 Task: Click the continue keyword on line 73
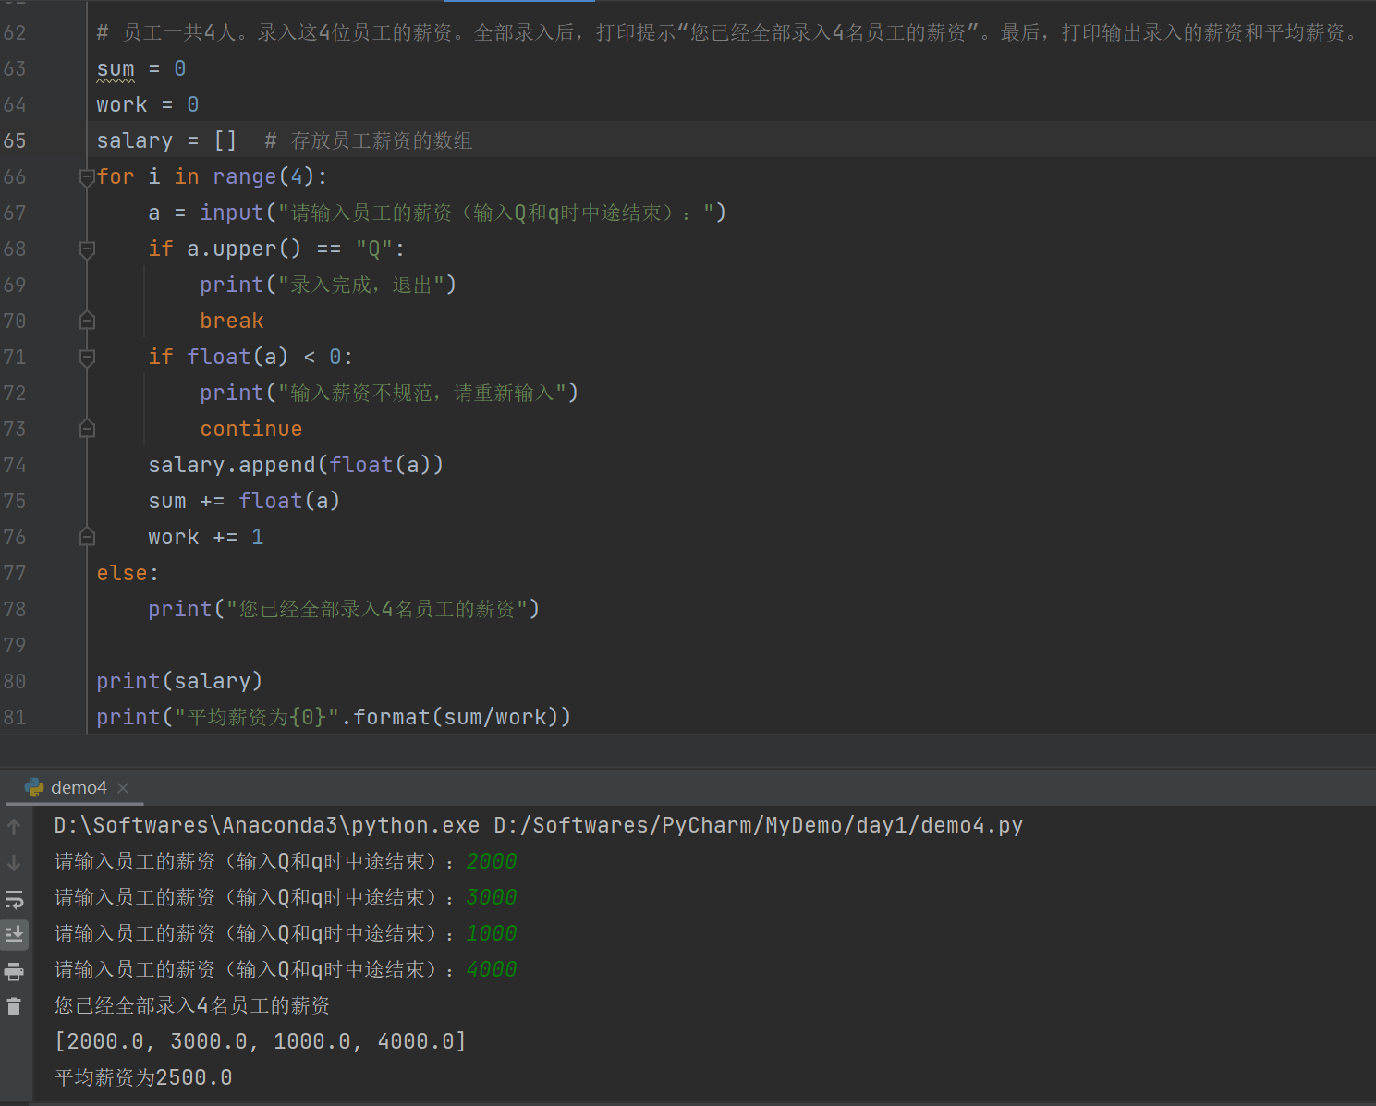coord(251,429)
